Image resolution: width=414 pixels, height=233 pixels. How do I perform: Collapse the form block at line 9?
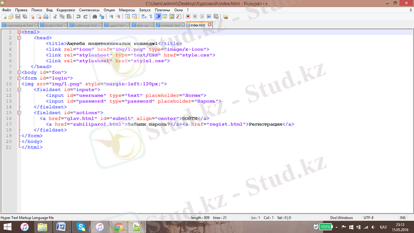[x=19, y=78]
